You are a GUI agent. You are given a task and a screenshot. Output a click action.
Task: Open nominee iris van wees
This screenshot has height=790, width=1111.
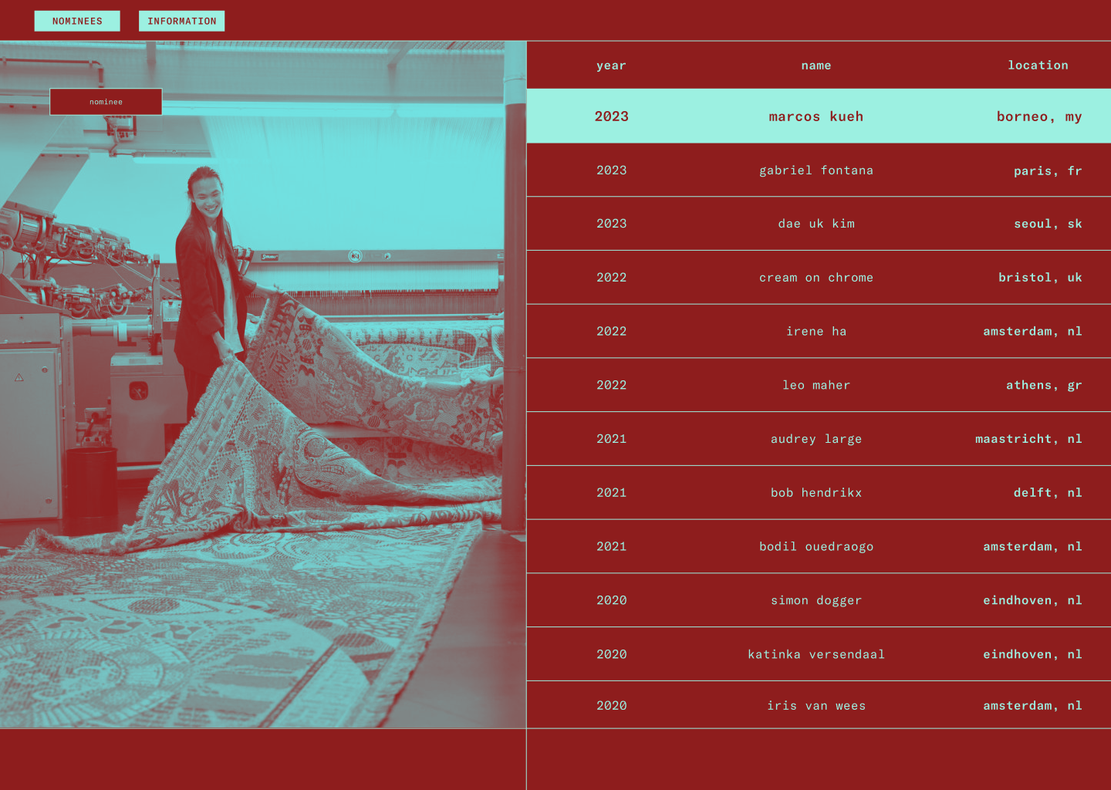819,705
